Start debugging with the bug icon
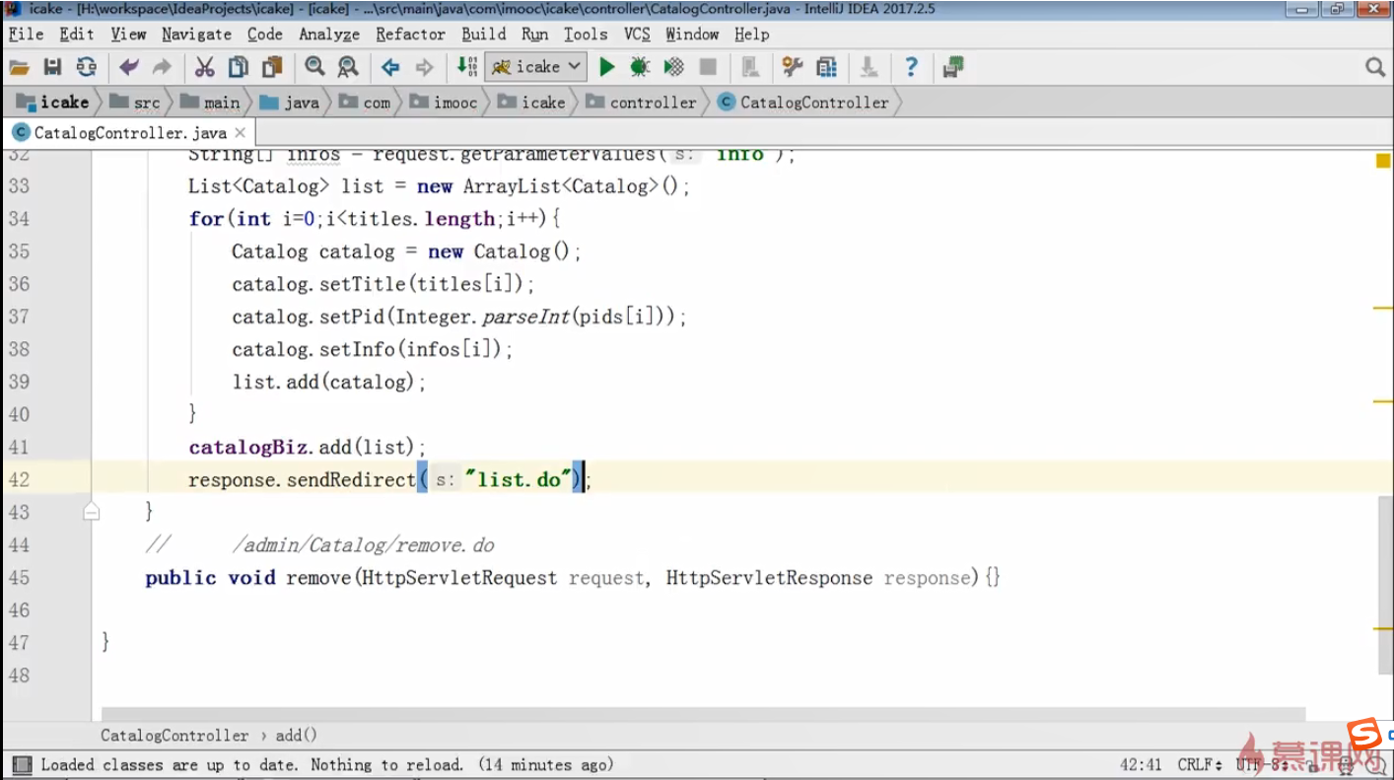The image size is (1394, 780). point(640,67)
